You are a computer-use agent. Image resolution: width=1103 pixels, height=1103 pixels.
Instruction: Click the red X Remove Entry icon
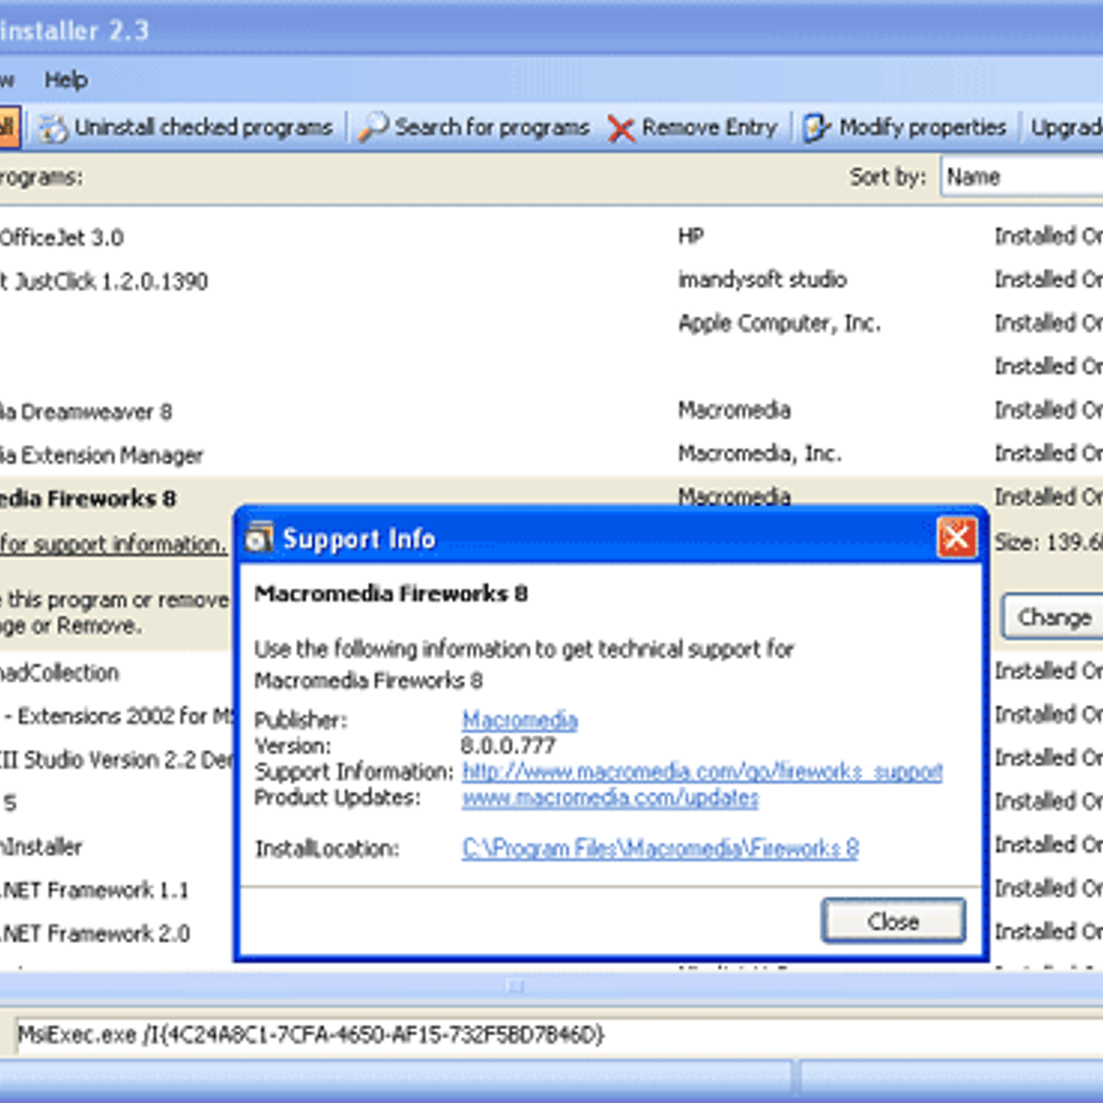621,129
